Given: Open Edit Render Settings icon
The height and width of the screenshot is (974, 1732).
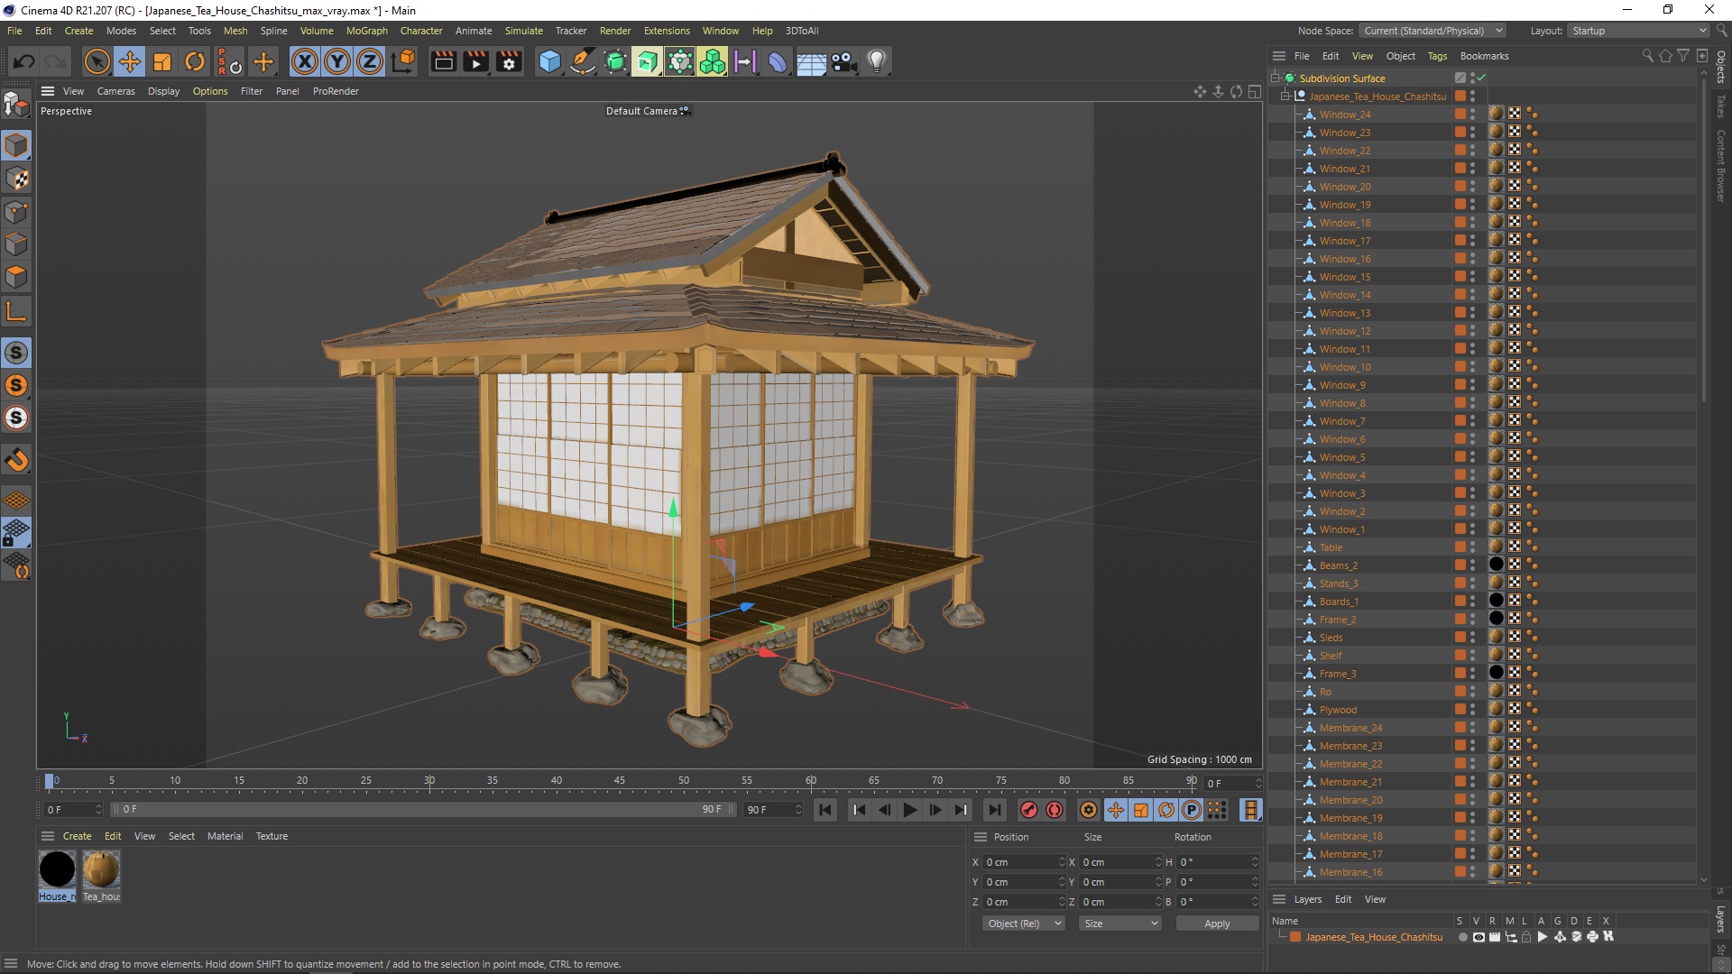Looking at the screenshot, I should click(509, 61).
